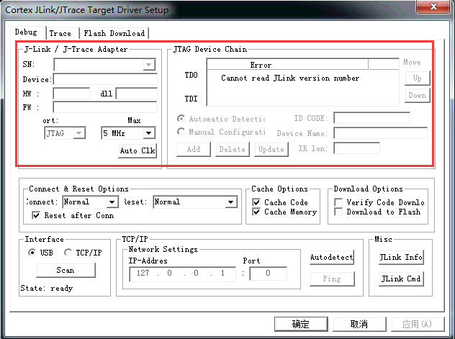Select Manual Configuration radio button
The width and height of the screenshot is (455, 339).
pyautogui.click(x=181, y=132)
